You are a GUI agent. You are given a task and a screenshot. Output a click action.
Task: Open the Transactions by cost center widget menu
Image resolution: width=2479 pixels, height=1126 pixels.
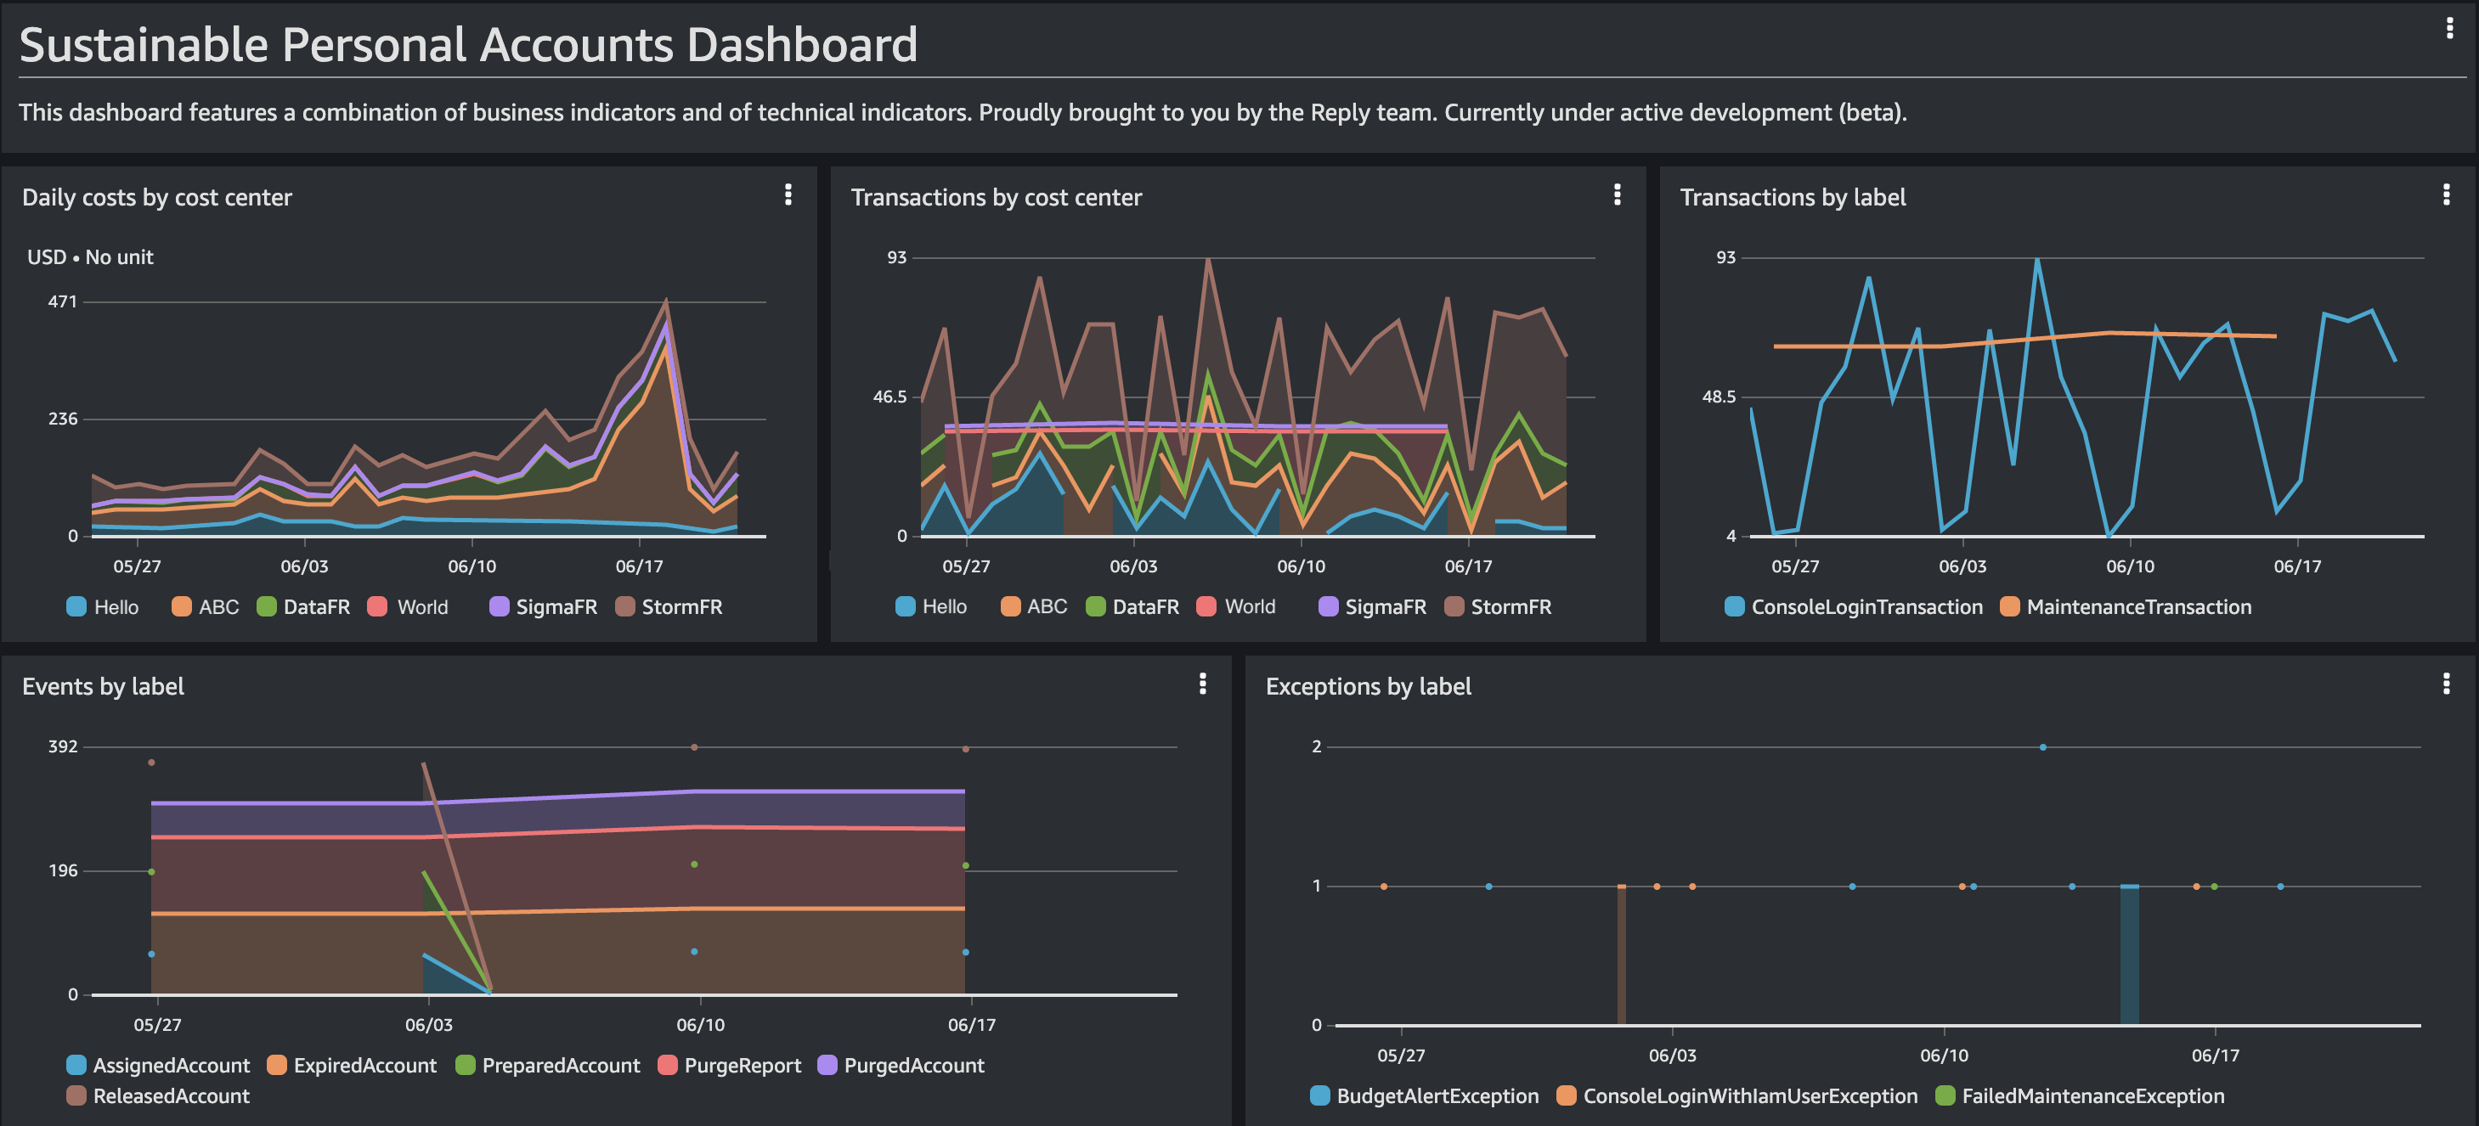coord(1617,195)
